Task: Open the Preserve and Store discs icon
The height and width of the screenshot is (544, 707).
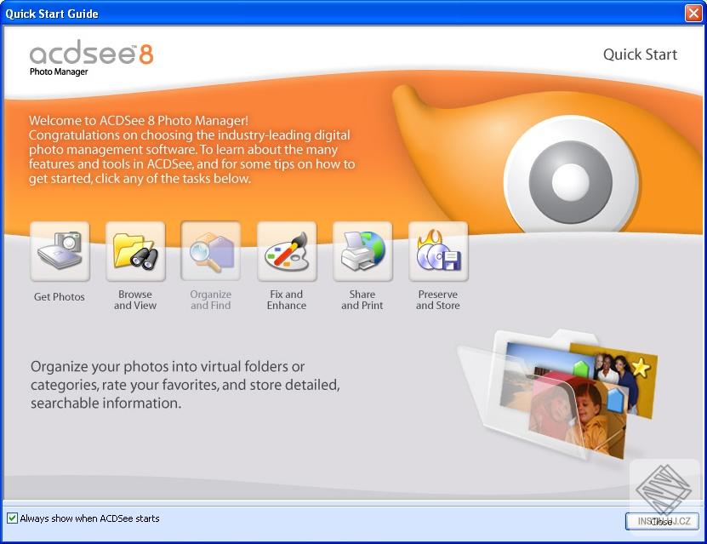Action: point(438,251)
